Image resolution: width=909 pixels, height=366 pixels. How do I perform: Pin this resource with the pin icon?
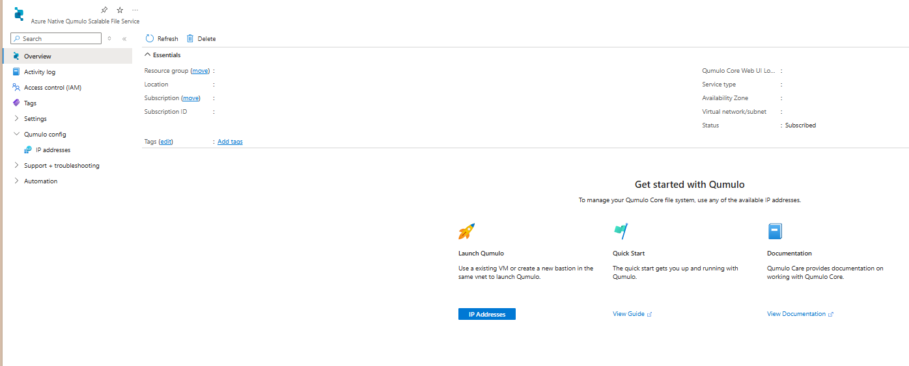104,10
